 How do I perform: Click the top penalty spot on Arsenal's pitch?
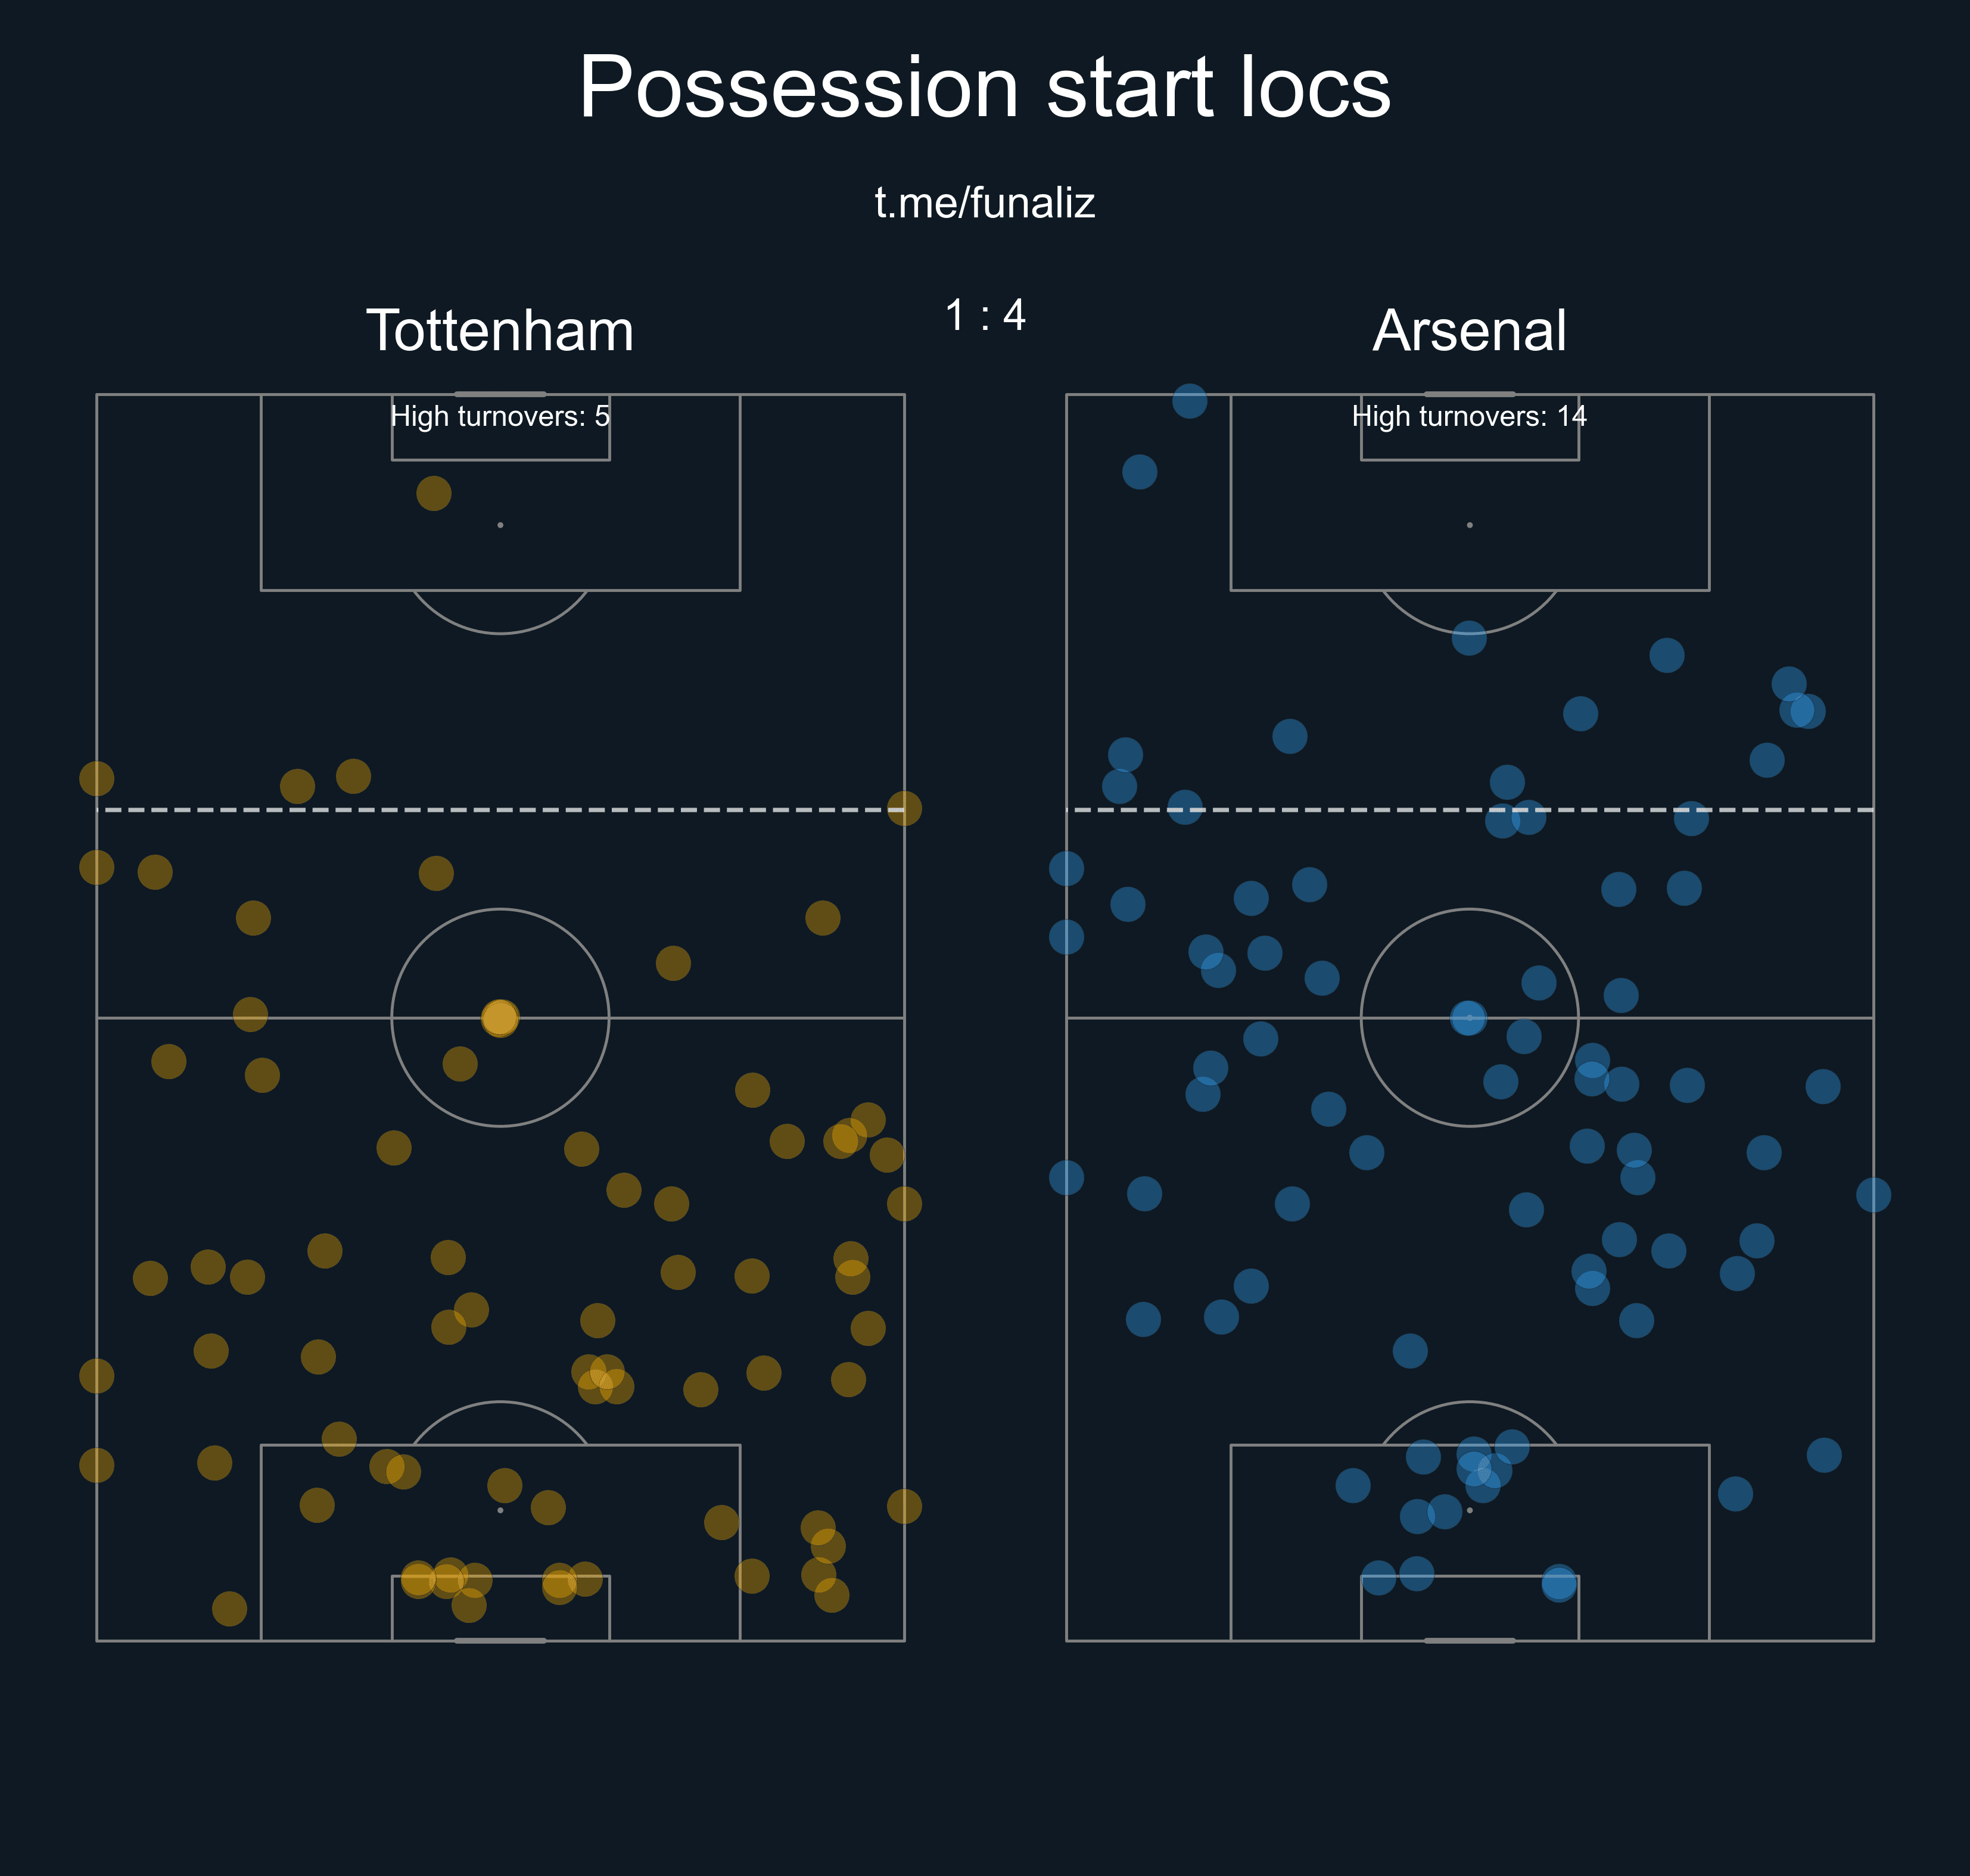click(x=1469, y=525)
